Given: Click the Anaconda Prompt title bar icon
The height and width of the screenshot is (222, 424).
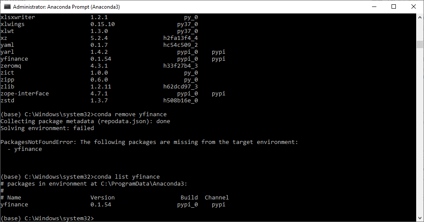Looking at the screenshot, I should pyautogui.click(x=7, y=7).
